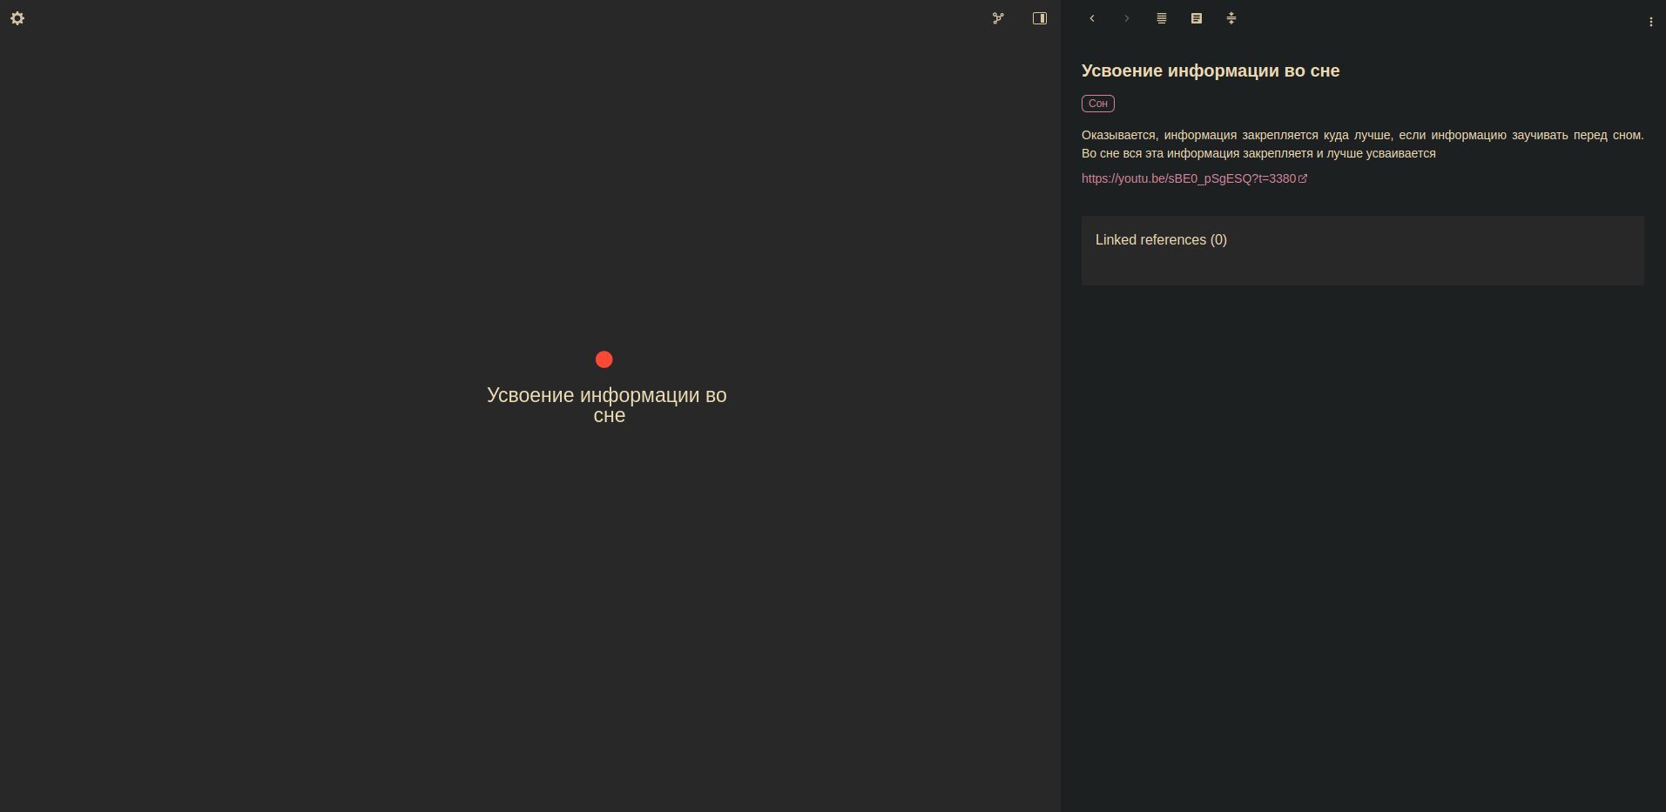Click the graph label Усвоение информации во сне

[607, 405]
